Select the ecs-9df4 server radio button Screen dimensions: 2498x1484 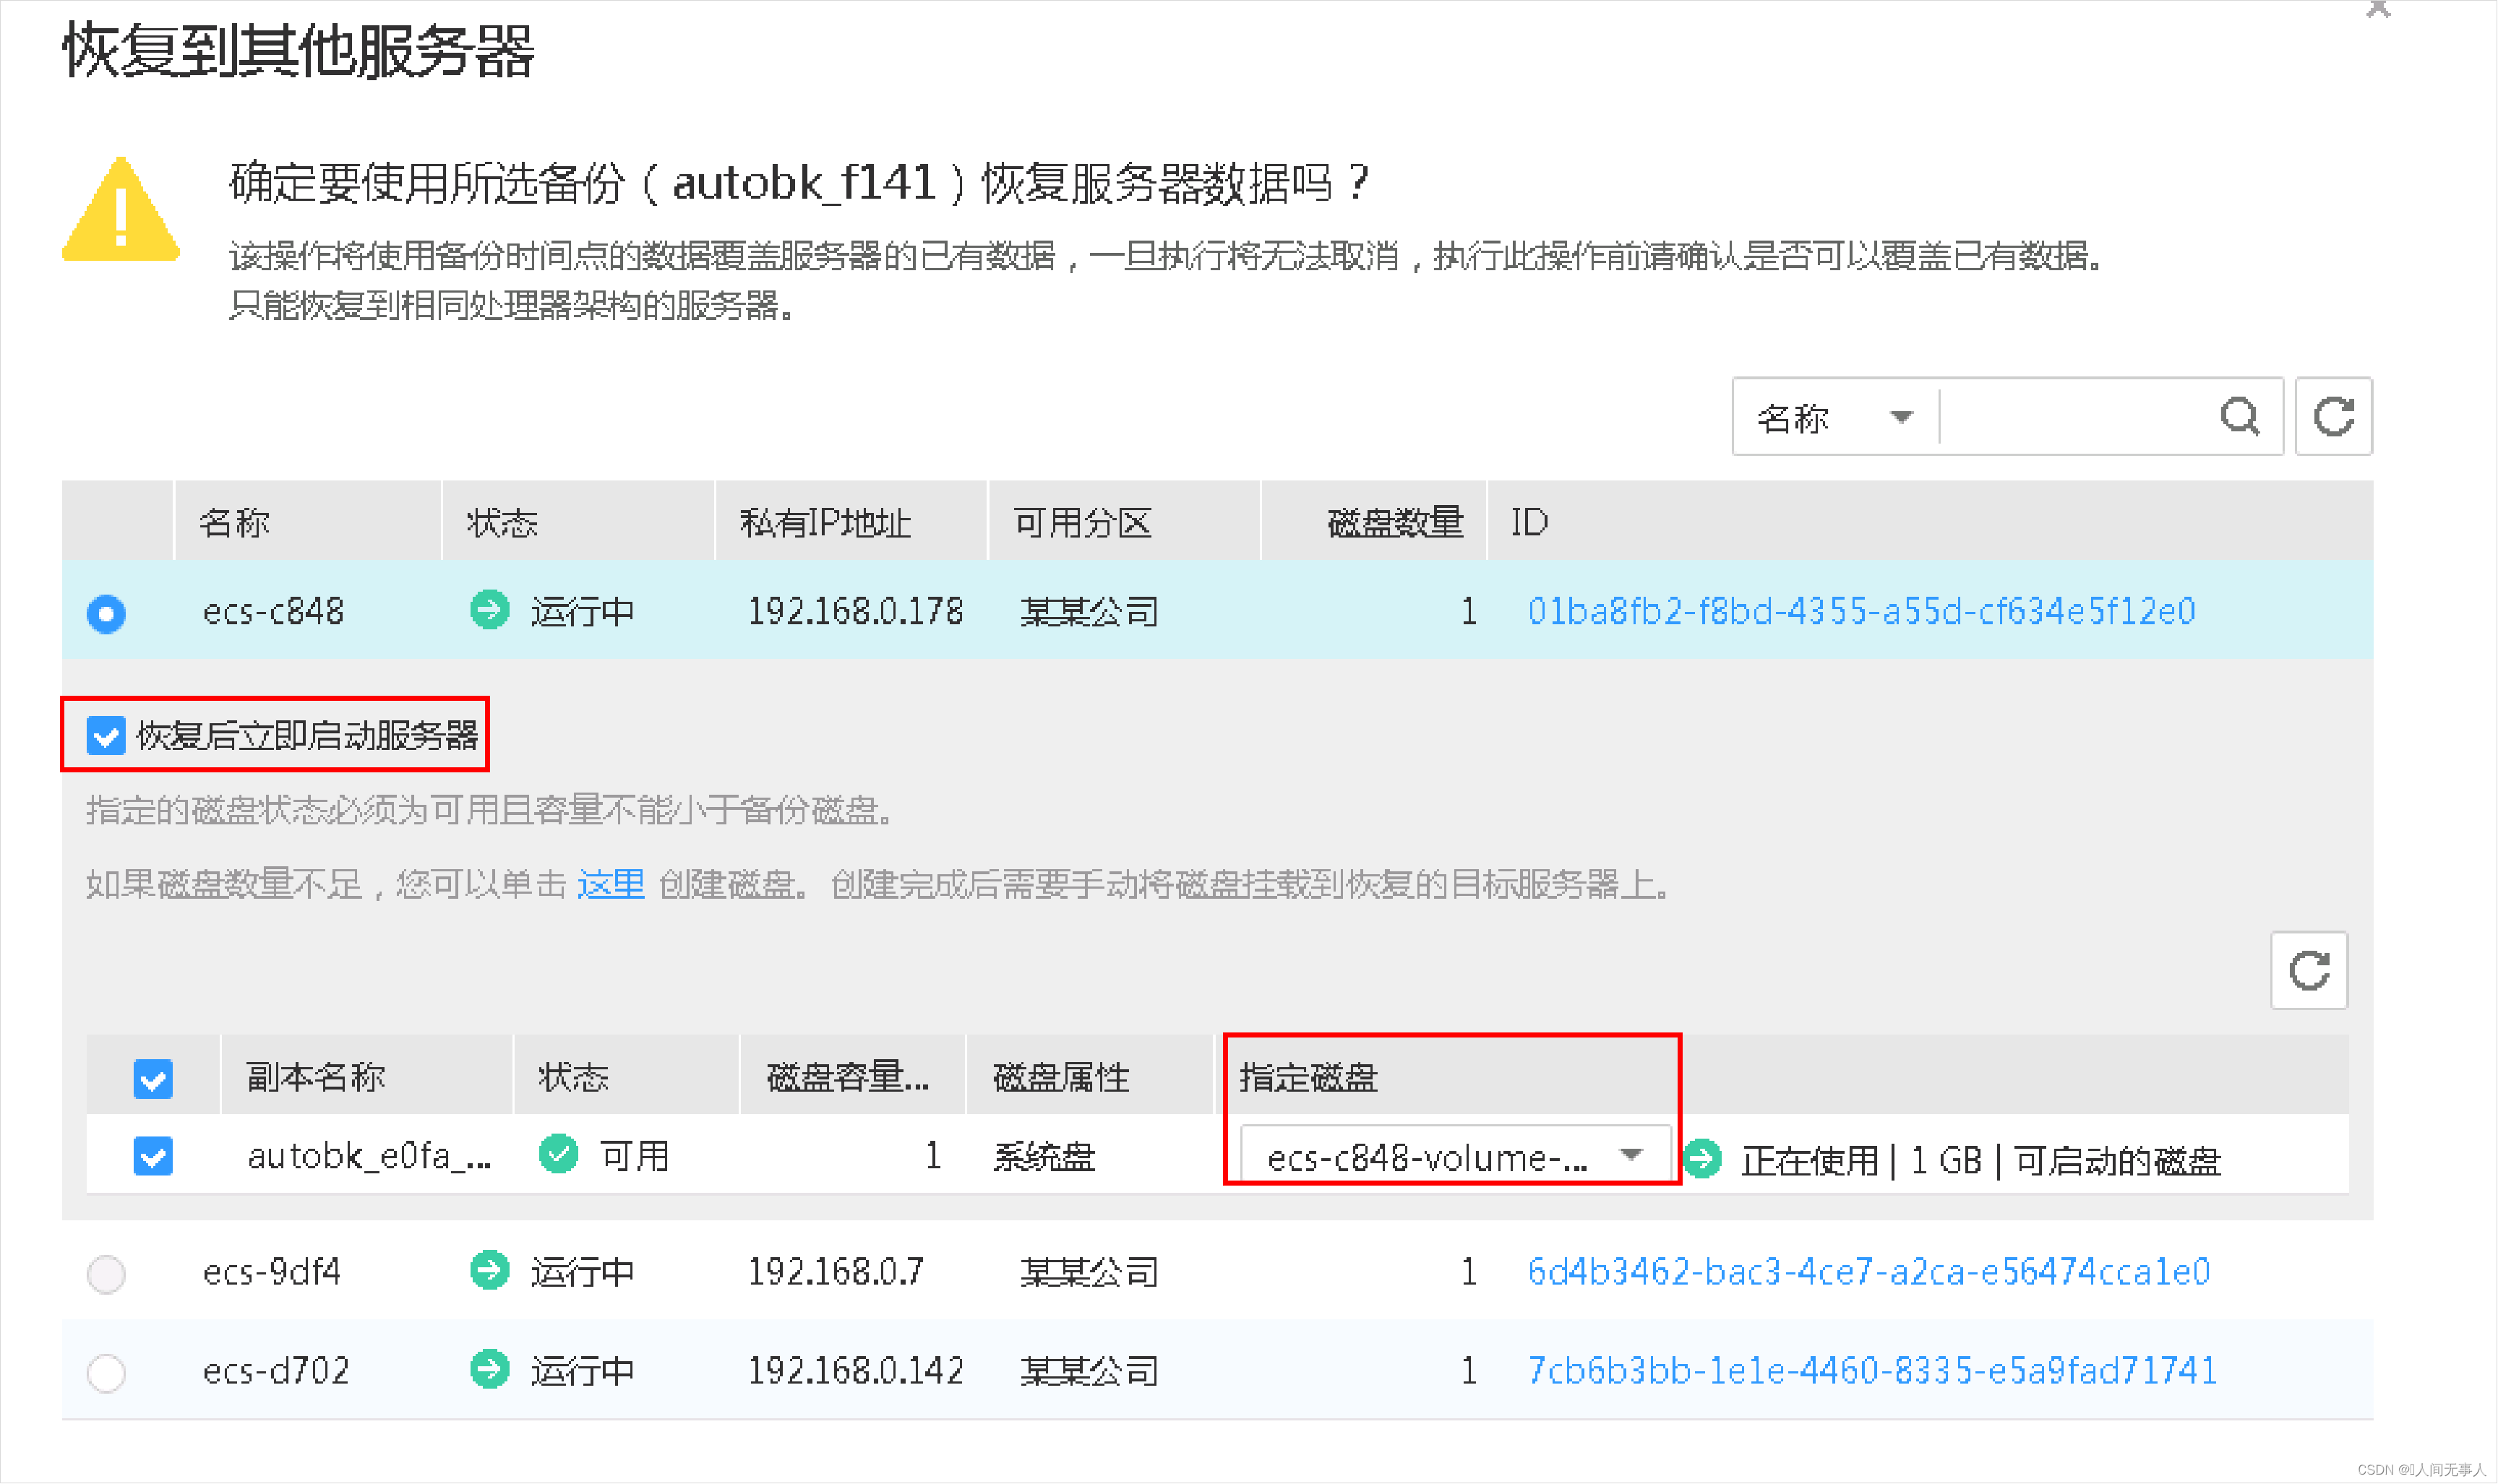click(x=106, y=1274)
